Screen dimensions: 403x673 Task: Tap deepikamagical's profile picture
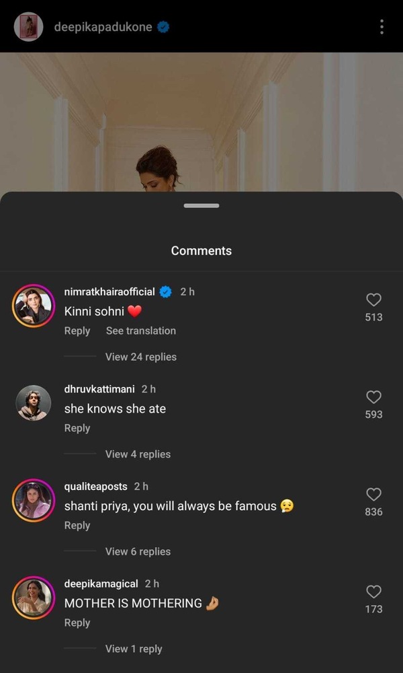click(x=33, y=598)
